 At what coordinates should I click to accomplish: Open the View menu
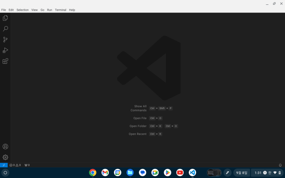click(35, 10)
